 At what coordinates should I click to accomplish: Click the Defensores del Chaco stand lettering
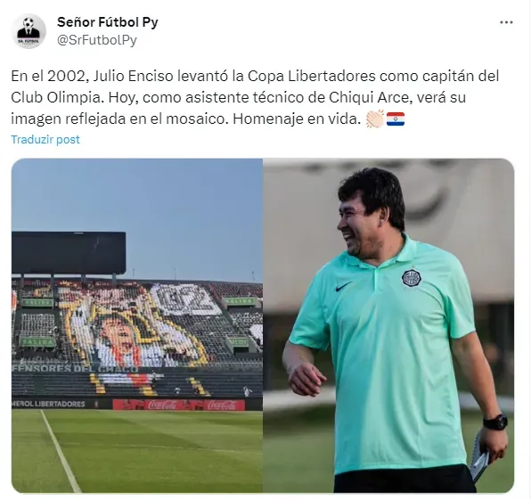(x=75, y=369)
